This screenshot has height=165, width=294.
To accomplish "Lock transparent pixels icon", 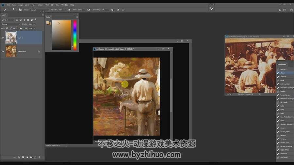I will pyautogui.click(x=7, y=28).
